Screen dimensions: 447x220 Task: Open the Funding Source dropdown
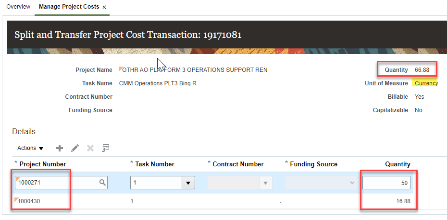[x=352, y=183]
